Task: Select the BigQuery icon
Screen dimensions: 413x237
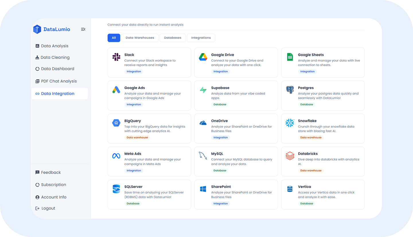Action: click(x=116, y=123)
